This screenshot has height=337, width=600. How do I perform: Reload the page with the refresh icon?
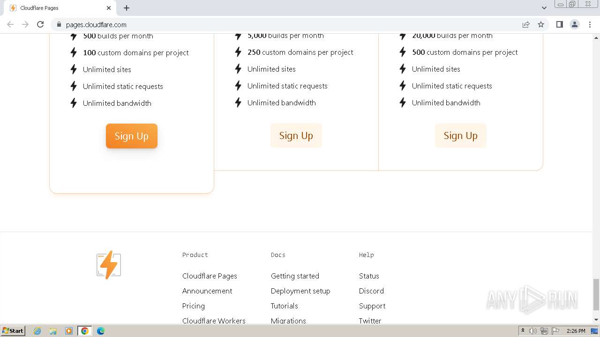(40, 24)
